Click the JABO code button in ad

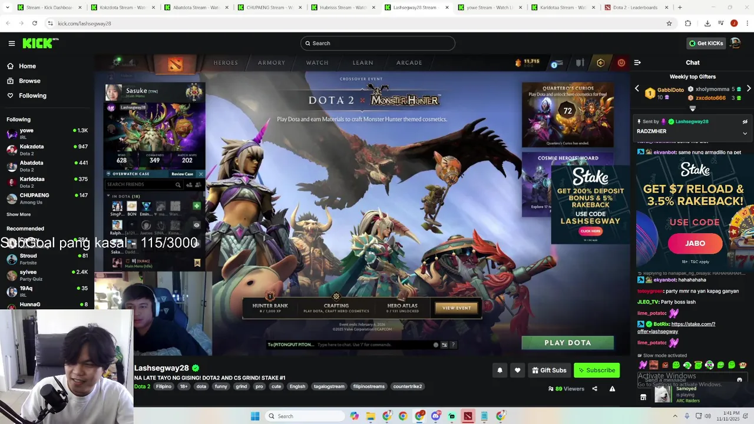(695, 243)
